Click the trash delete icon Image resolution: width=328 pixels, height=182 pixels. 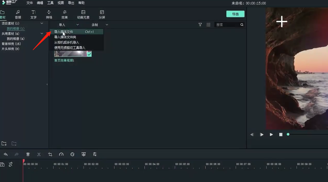pos(28,154)
